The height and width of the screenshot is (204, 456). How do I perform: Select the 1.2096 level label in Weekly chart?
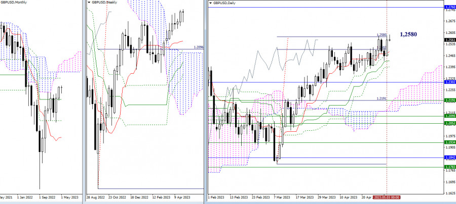199,47
